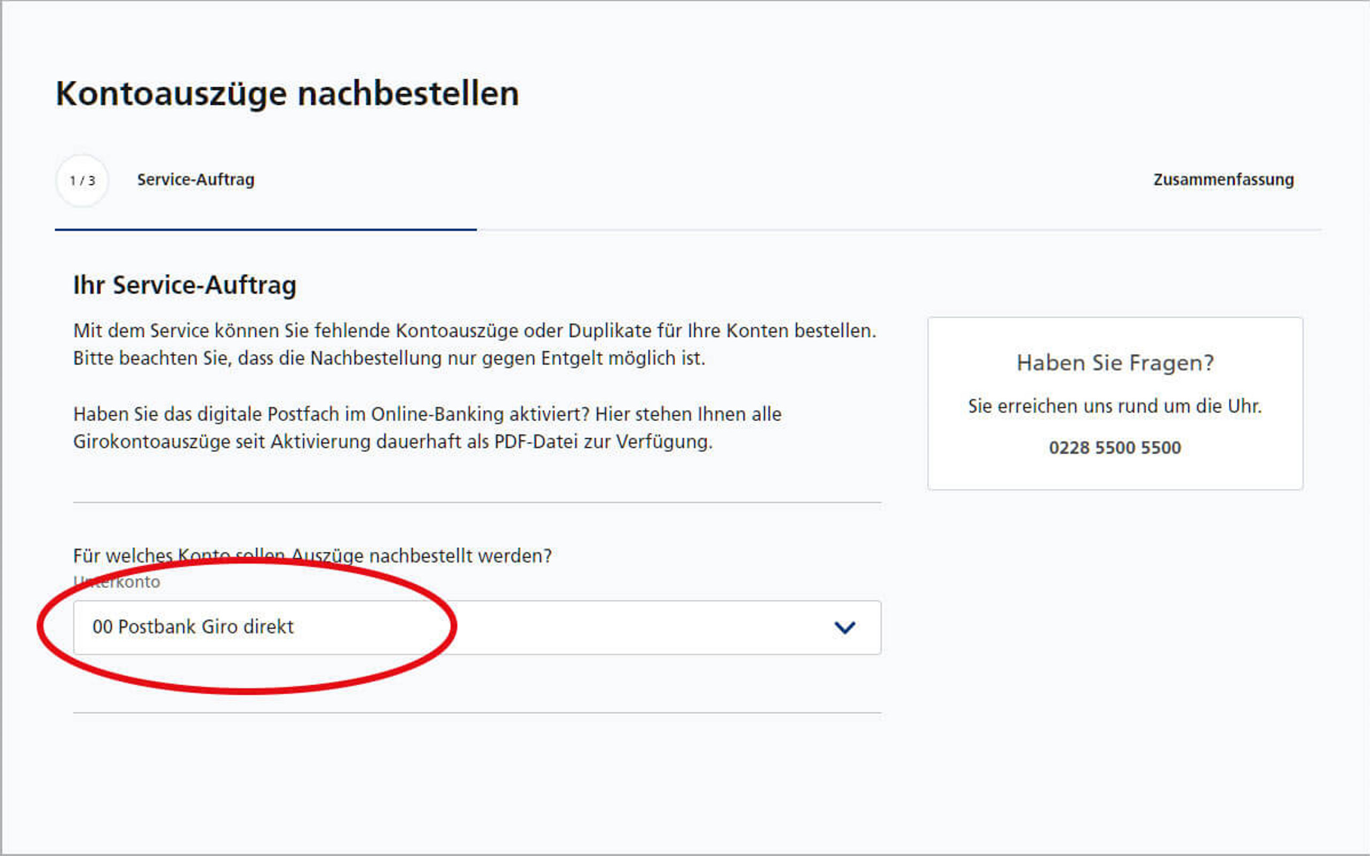Click the 'Mit dem Service können Sie' paragraph
The width and height of the screenshot is (1370, 856).
(474, 331)
